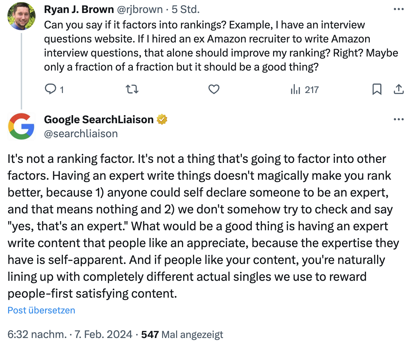Viewport: 414px width, 351px height.
Task: Bookmark Ryan J. Brown's post
Action: click(376, 90)
